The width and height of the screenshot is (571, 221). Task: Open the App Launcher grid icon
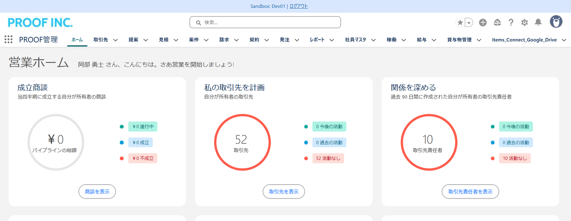coord(8,40)
